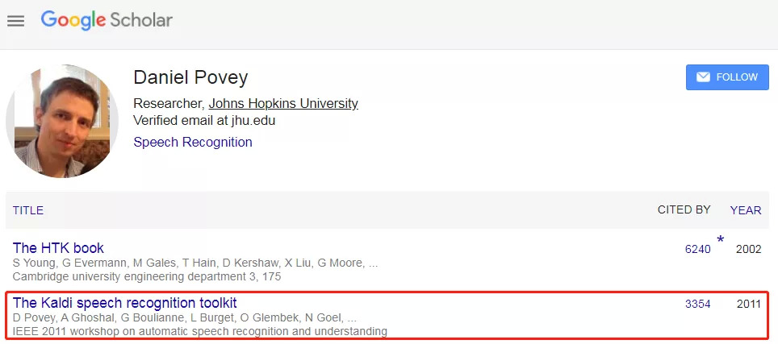
Task: Click the asterisk beside 6240 citations
Action: tap(721, 241)
